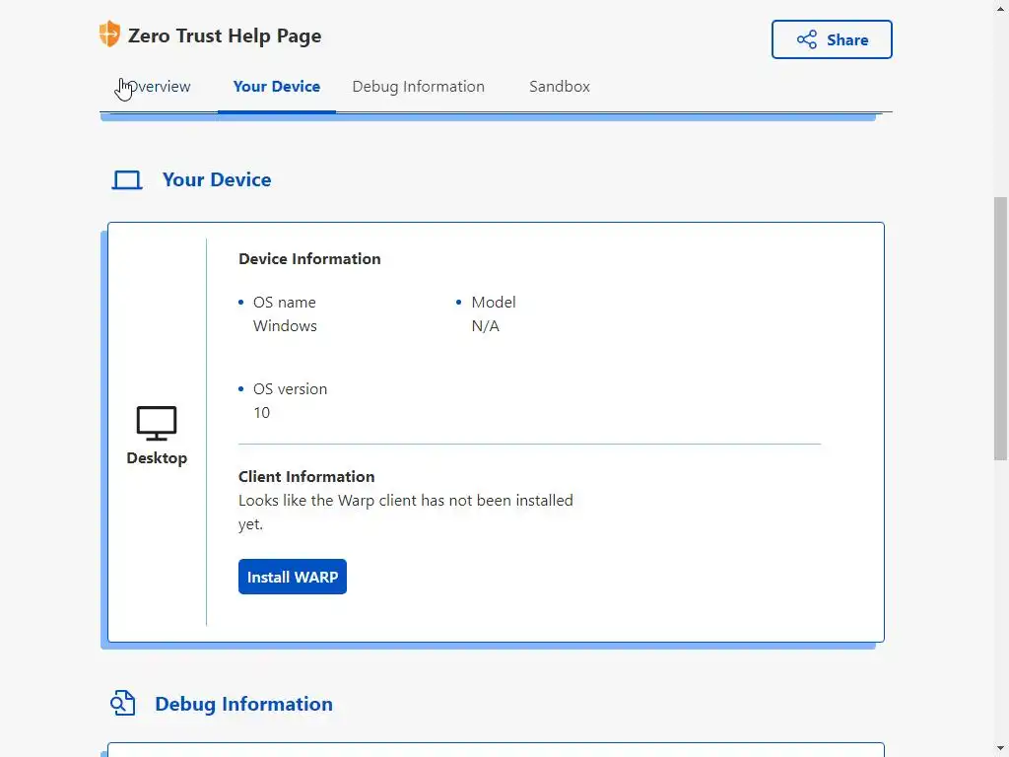Go to the Sandbox tab
The width and height of the screenshot is (1009, 757).
pos(559,87)
